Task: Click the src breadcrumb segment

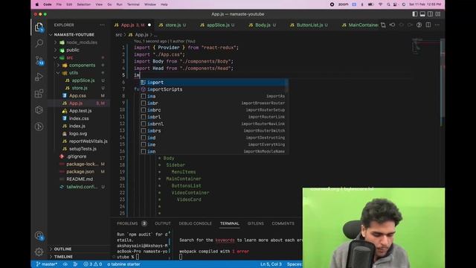Action: click(x=119, y=35)
